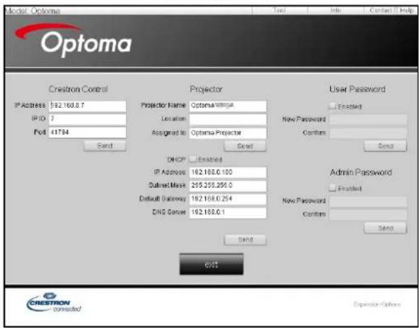Click the IP ID input field

pos(87,119)
